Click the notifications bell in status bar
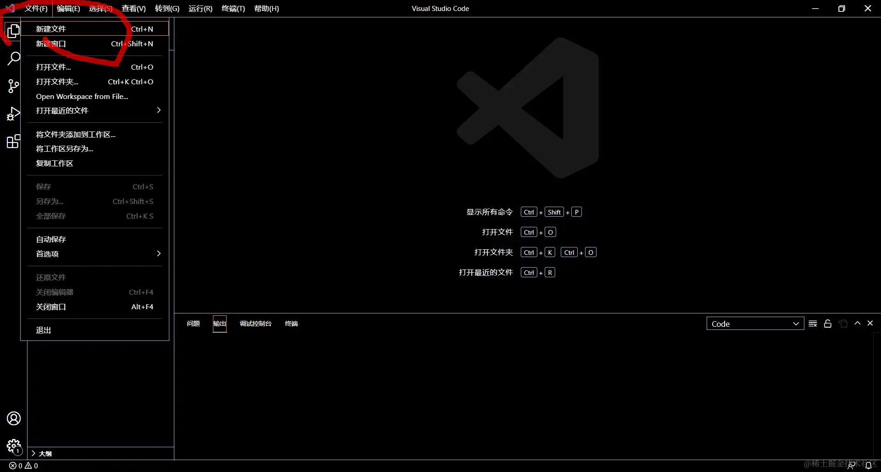Screen dimensions: 881x472 (x=868, y=466)
